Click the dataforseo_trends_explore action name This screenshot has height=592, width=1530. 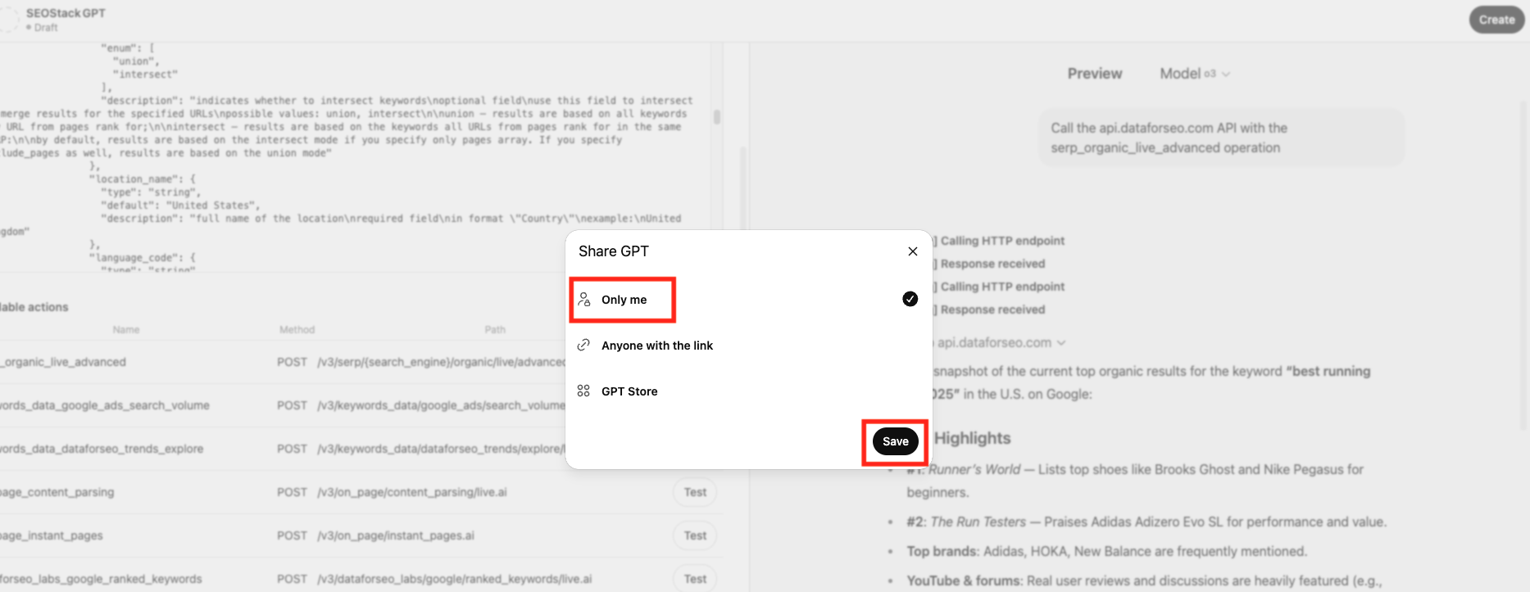[x=102, y=449]
